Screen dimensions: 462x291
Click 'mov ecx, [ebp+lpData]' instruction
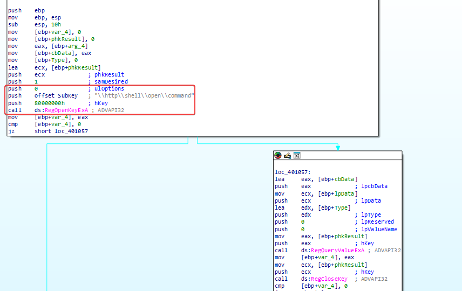click(316, 193)
